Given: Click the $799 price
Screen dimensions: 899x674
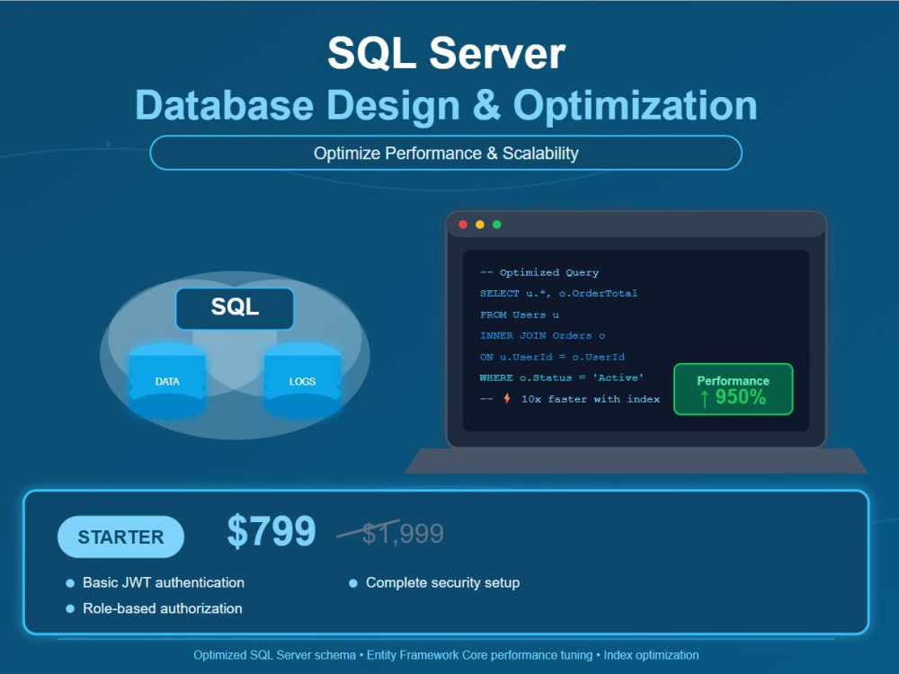Looking at the screenshot, I should pos(271,531).
